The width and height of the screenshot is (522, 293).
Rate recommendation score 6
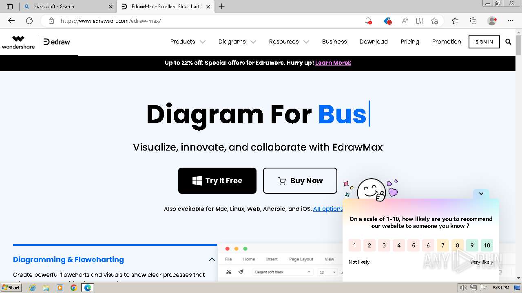pyautogui.click(x=428, y=245)
